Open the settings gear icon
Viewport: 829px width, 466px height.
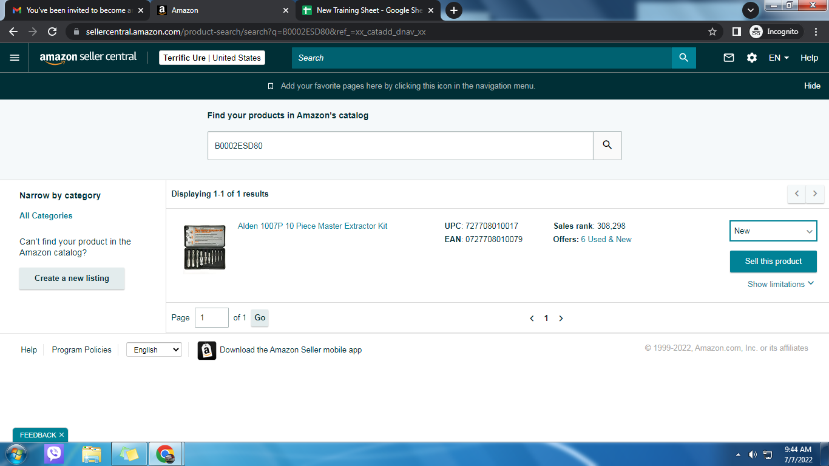tap(752, 58)
